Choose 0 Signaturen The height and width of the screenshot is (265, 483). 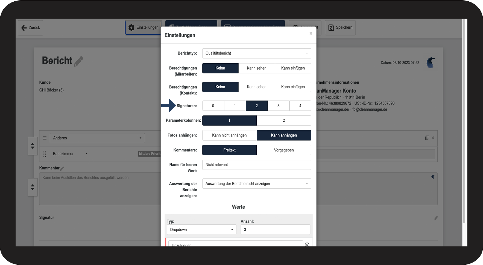coord(213,106)
